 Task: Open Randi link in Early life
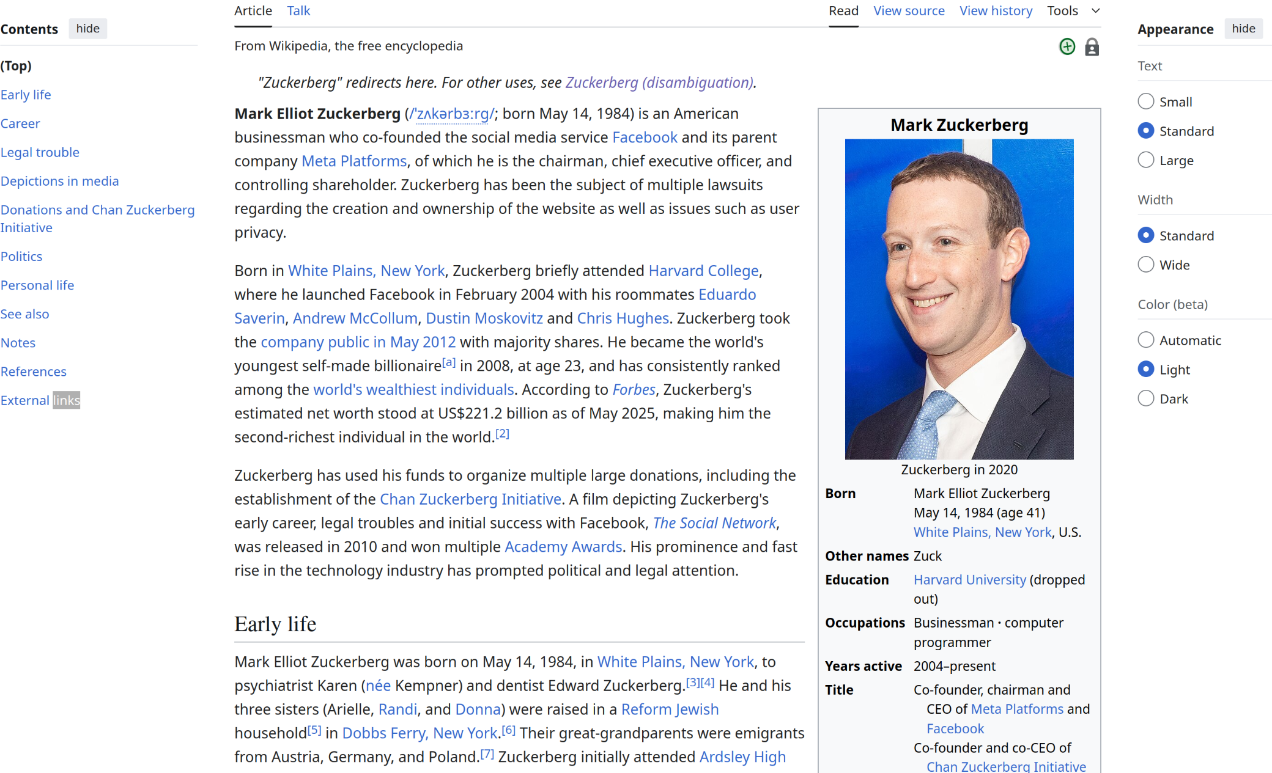coord(398,710)
